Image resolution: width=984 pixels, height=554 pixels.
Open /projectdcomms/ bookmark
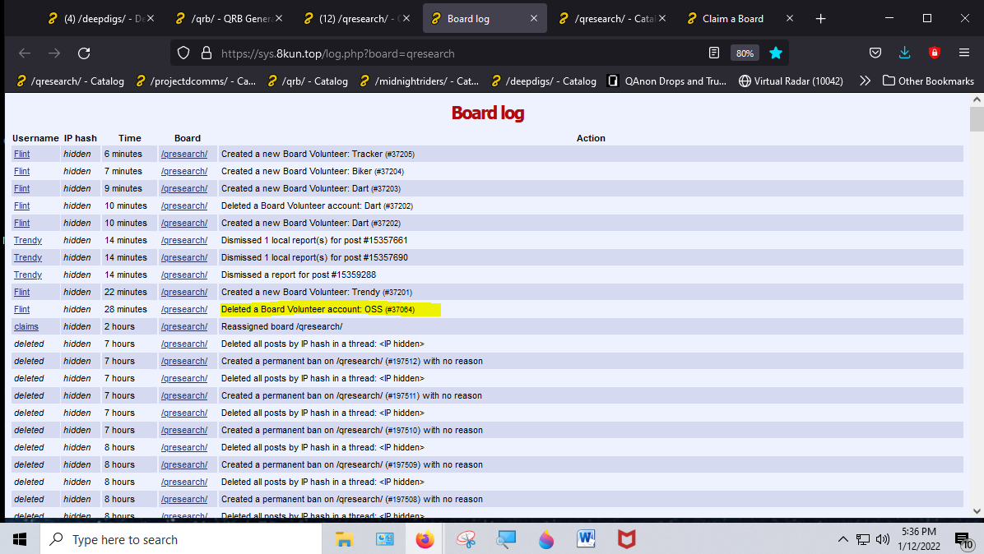click(x=197, y=81)
